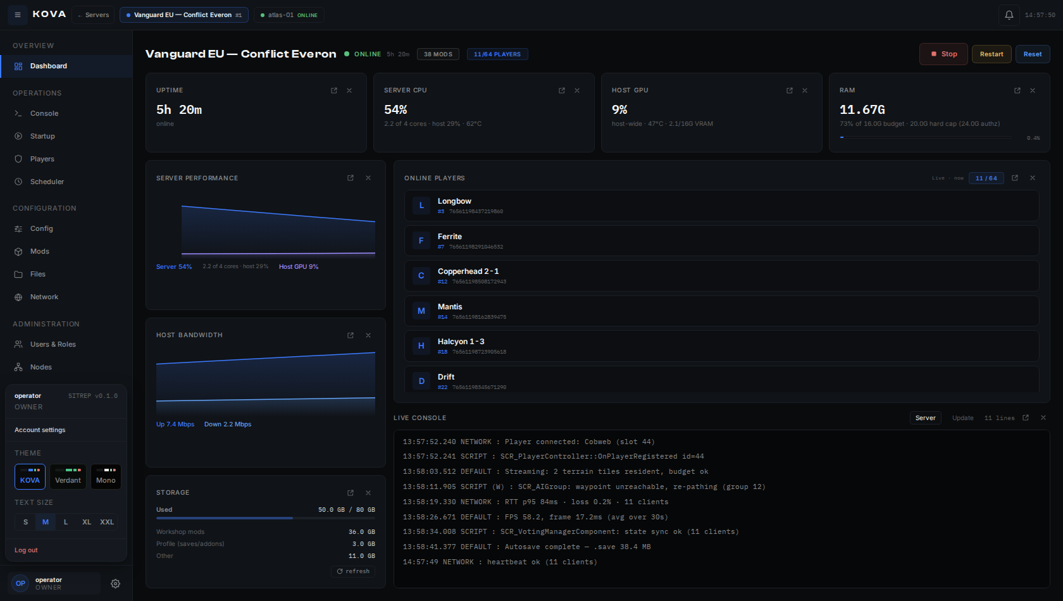This screenshot has width=1063, height=601.
Task: Open the Servers breadcrumb
Action: 93,15
